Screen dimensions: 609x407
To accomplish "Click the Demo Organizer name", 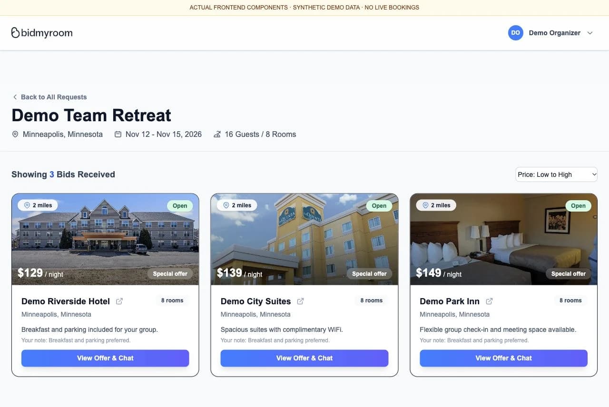I will (555, 33).
